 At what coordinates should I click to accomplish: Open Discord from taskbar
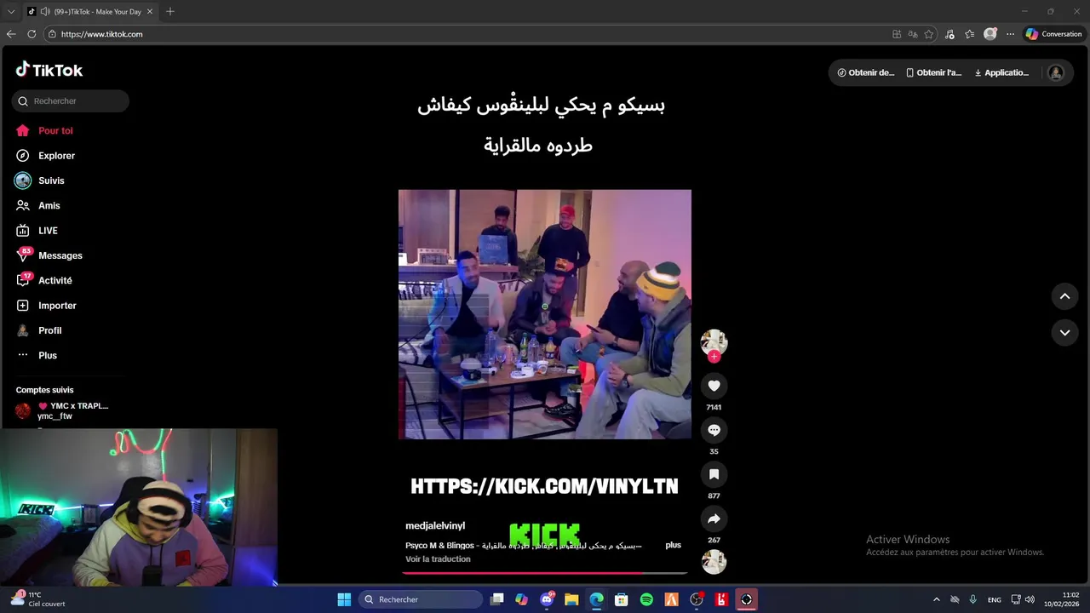pyautogui.click(x=547, y=599)
